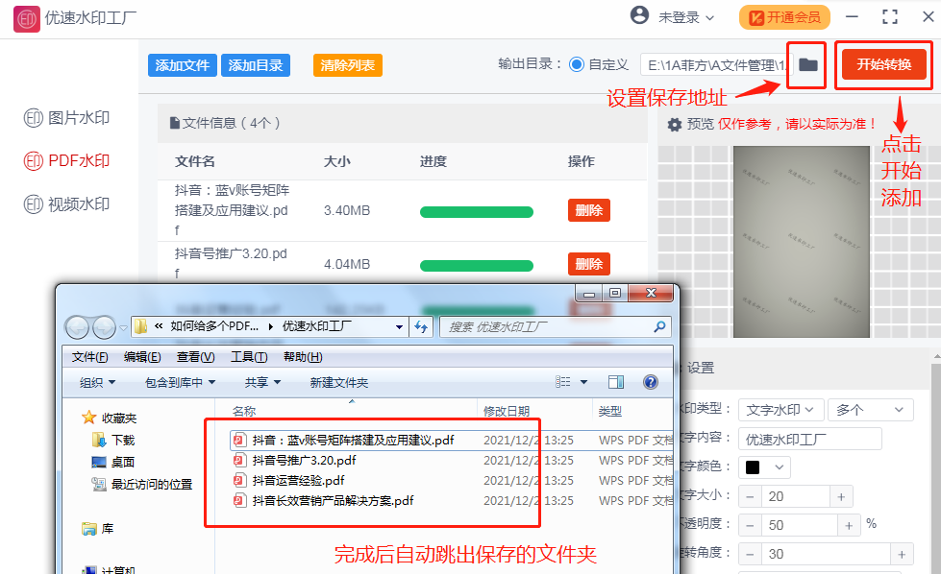Increase font size with the plus button
Image resolution: width=941 pixels, height=574 pixels.
[841, 496]
